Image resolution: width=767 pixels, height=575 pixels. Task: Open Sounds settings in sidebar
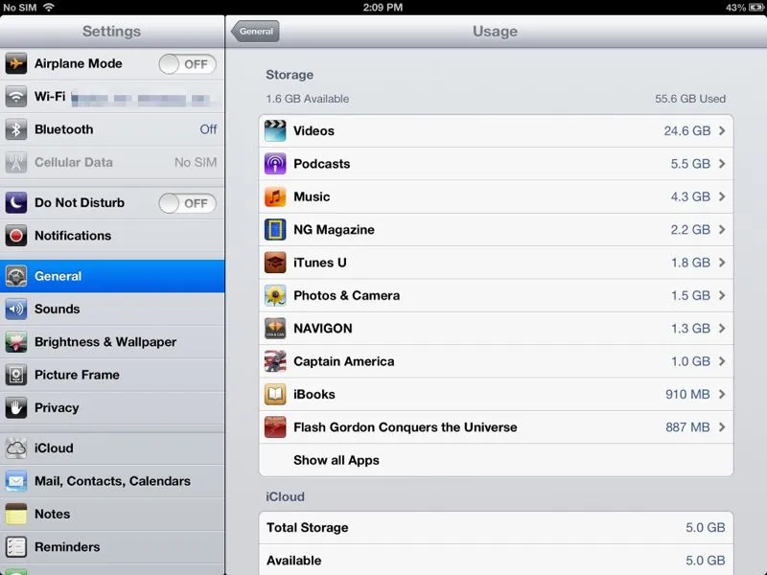[112, 309]
